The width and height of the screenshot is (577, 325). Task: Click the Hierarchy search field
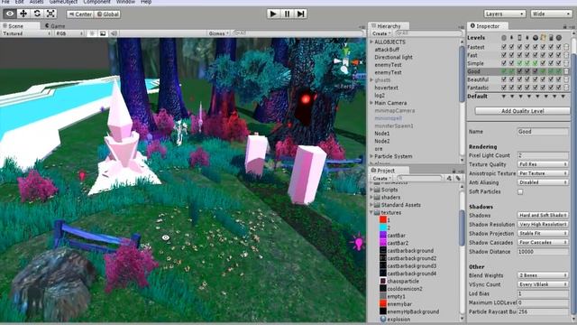click(x=428, y=33)
